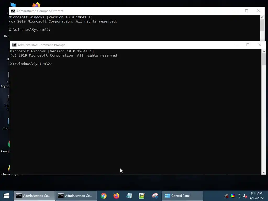Open the Windows Start menu
This screenshot has width=268, height=201.
pos(6,196)
